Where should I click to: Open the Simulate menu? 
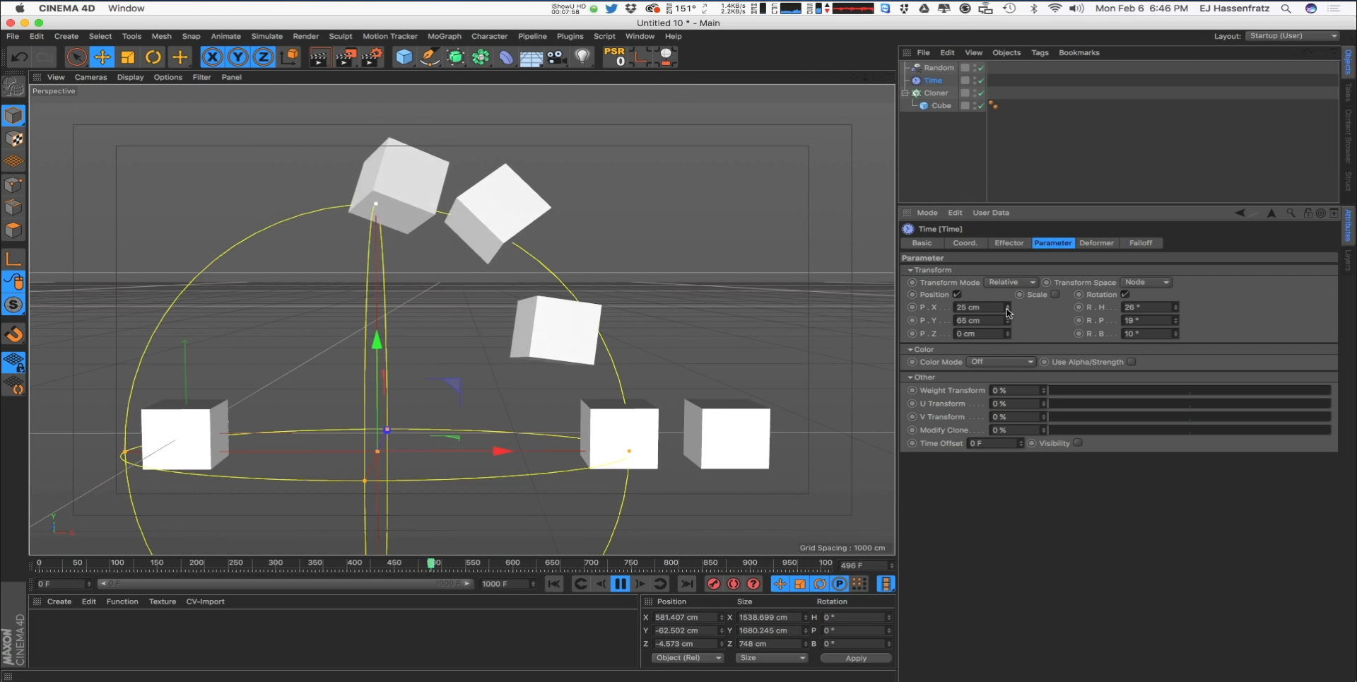[x=266, y=36]
